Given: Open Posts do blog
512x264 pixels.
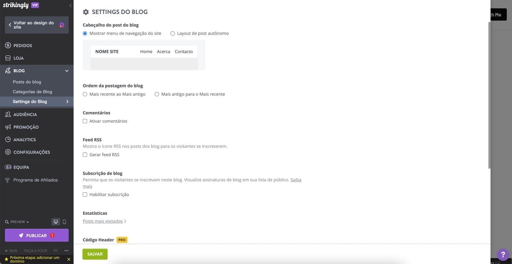Looking at the screenshot, I should point(27,82).
